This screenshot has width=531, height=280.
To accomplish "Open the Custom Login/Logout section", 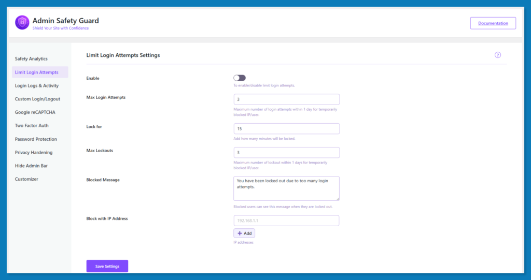I will (x=37, y=99).
